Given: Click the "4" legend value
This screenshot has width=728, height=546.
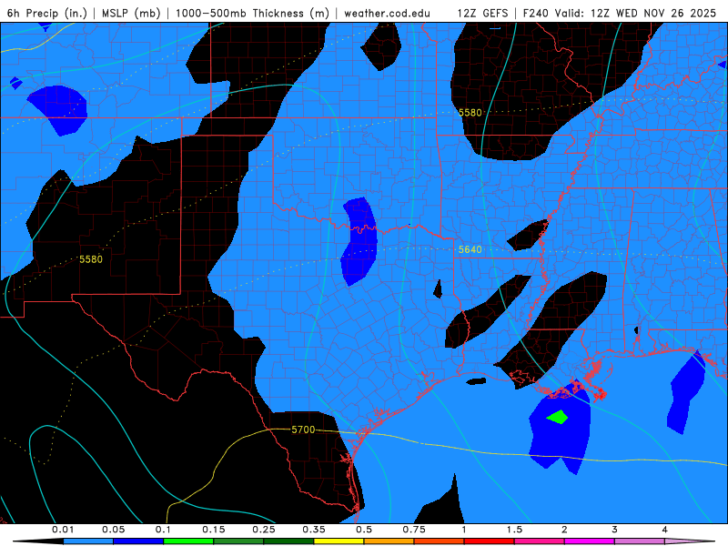Looking at the screenshot, I should pyautogui.click(x=665, y=530).
